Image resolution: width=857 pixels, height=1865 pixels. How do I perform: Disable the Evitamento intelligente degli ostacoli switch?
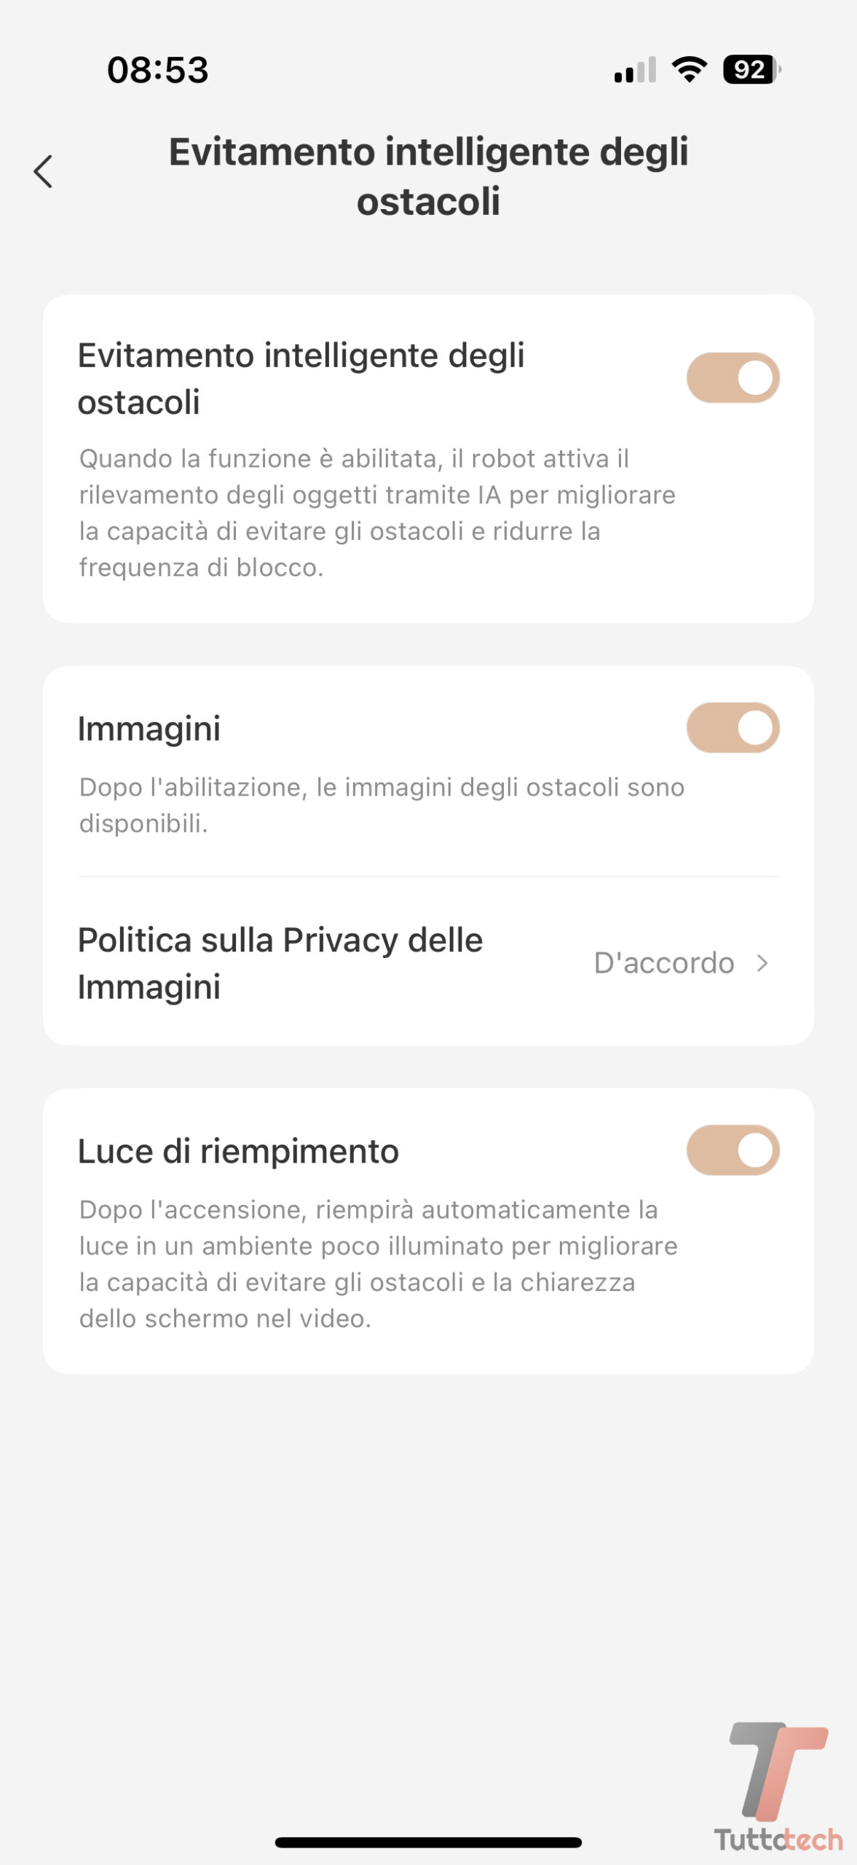732,378
